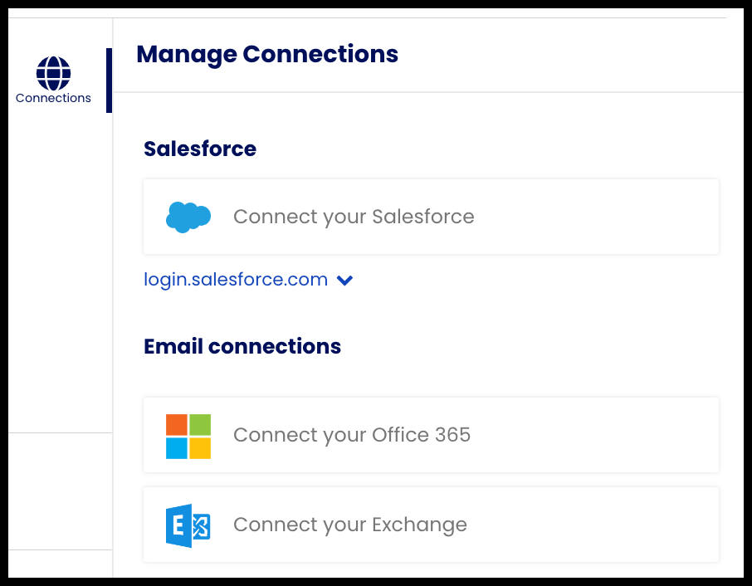Click the chevron next to login.salesforce.com
752x586 pixels.
[345, 280]
